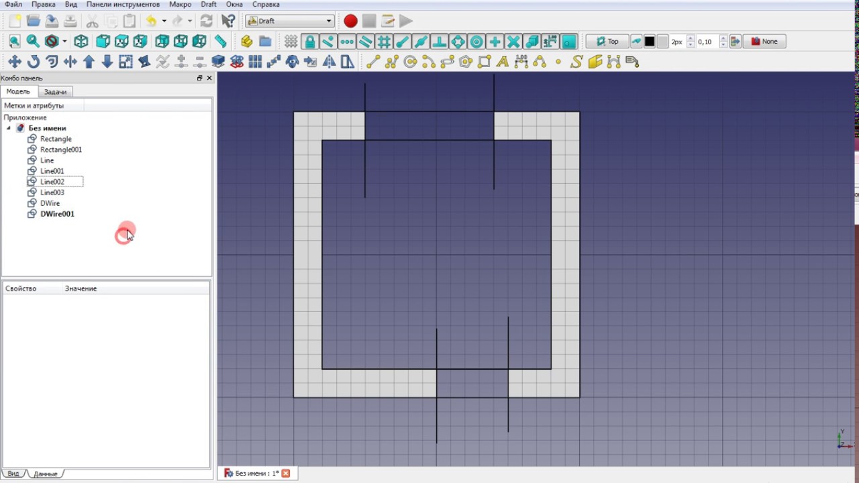Open the draw style dropdown arrow

(64, 42)
